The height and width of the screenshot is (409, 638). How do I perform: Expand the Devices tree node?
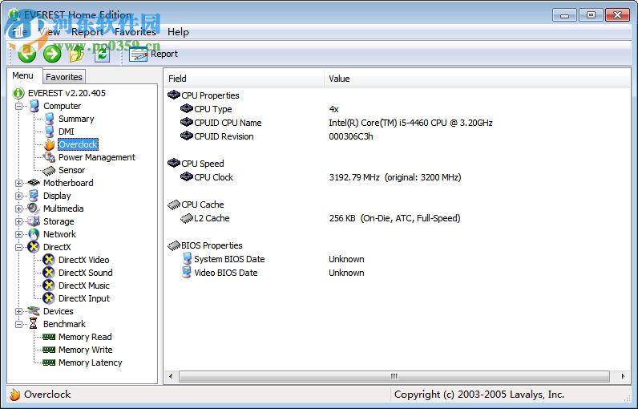pyautogui.click(x=18, y=311)
